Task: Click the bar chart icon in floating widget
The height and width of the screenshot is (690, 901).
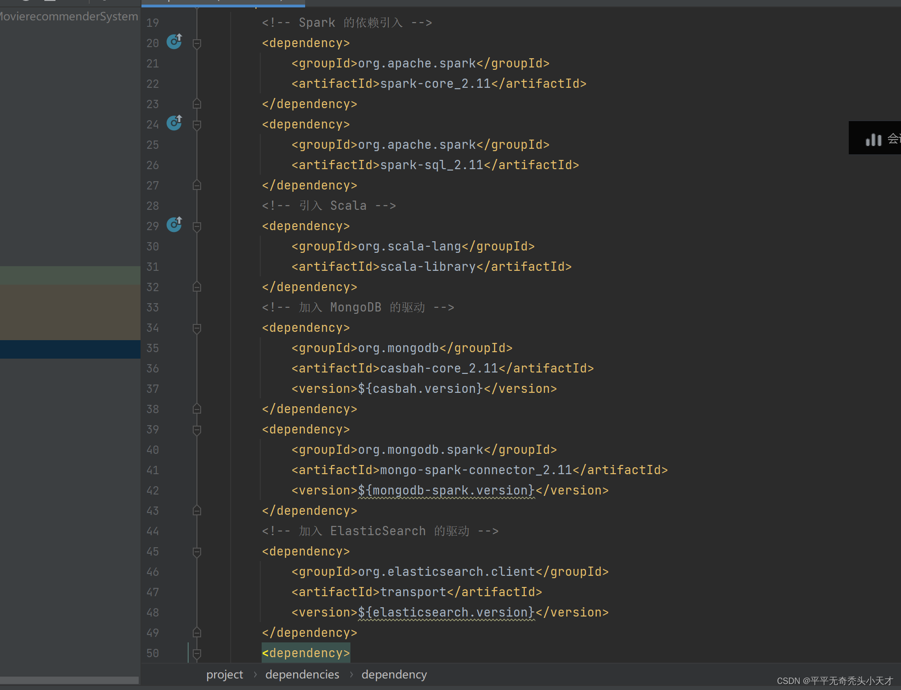Action: pos(873,139)
